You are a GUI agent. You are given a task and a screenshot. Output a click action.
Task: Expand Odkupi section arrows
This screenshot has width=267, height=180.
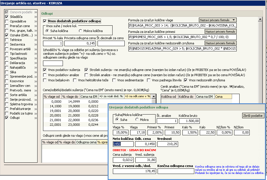pyautogui.click(x=36, y=118)
